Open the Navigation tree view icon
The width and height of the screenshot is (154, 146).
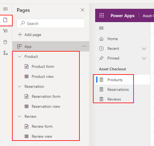pos(5,31)
